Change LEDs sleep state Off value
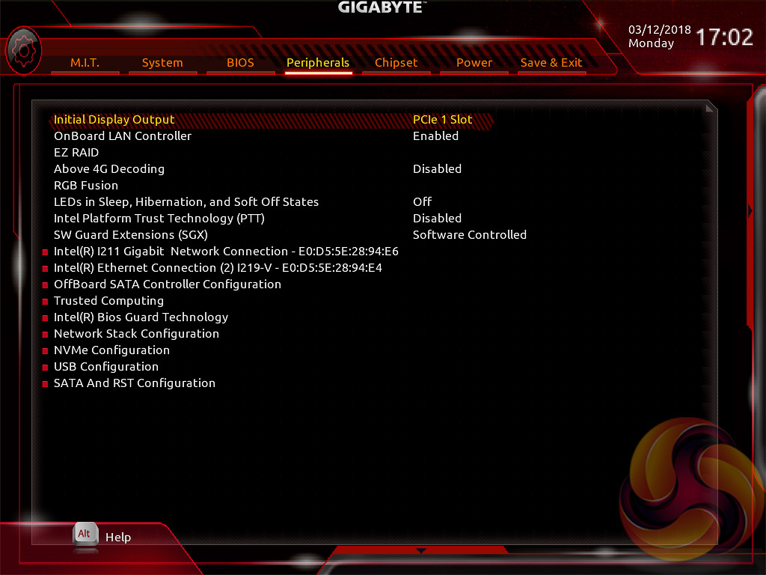Screen dimensions: 766x575 point(423,202)
